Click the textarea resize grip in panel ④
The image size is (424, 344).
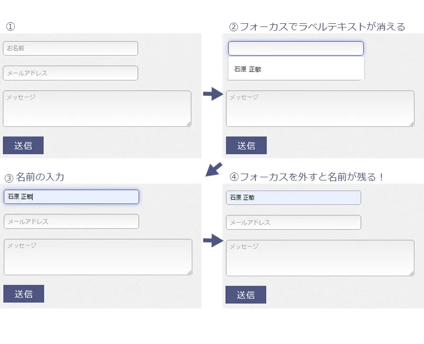coord(411,273)
